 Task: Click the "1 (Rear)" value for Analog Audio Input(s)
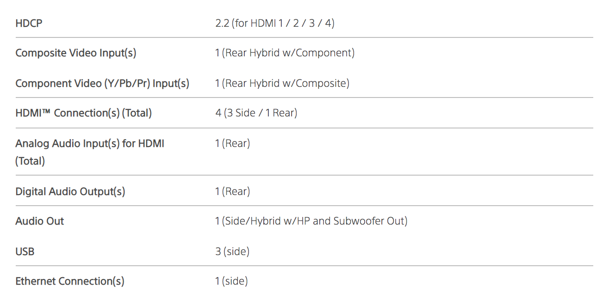pos(232,143)
